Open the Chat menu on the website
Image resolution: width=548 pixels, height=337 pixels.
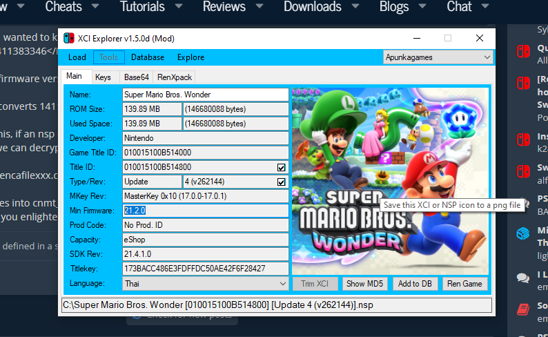pos(459,7)
